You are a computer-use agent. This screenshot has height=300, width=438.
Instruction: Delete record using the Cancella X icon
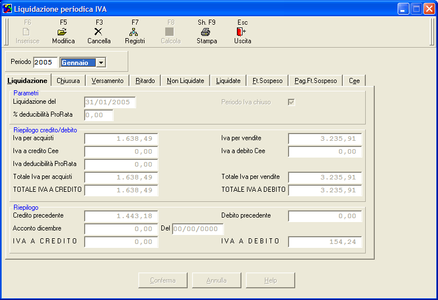[99, 31]
